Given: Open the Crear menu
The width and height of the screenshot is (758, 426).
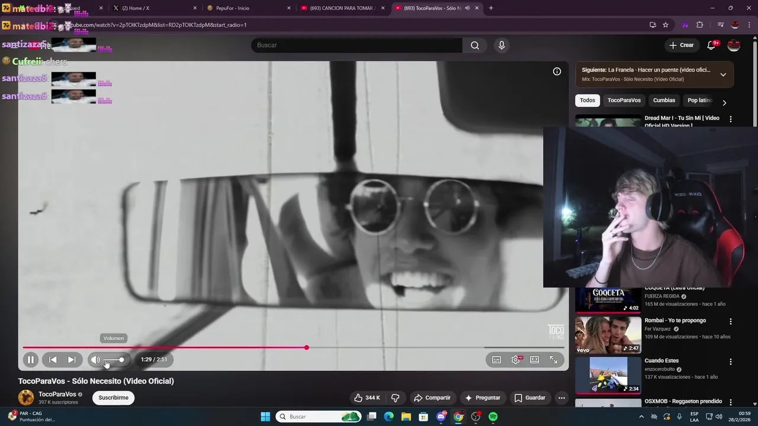Looking at the screenshot, I should tap(681, 45).
